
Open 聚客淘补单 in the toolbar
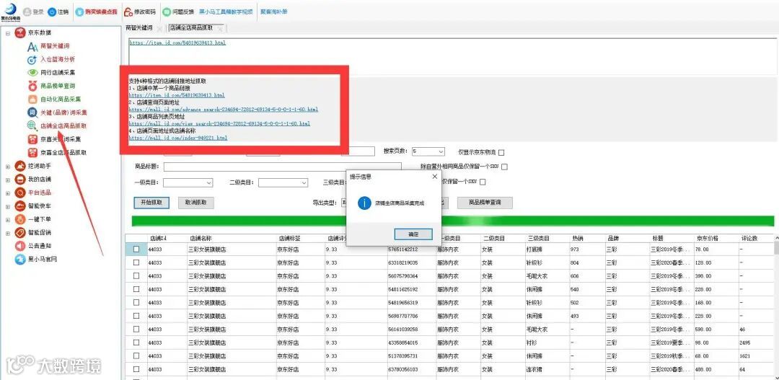274,12
